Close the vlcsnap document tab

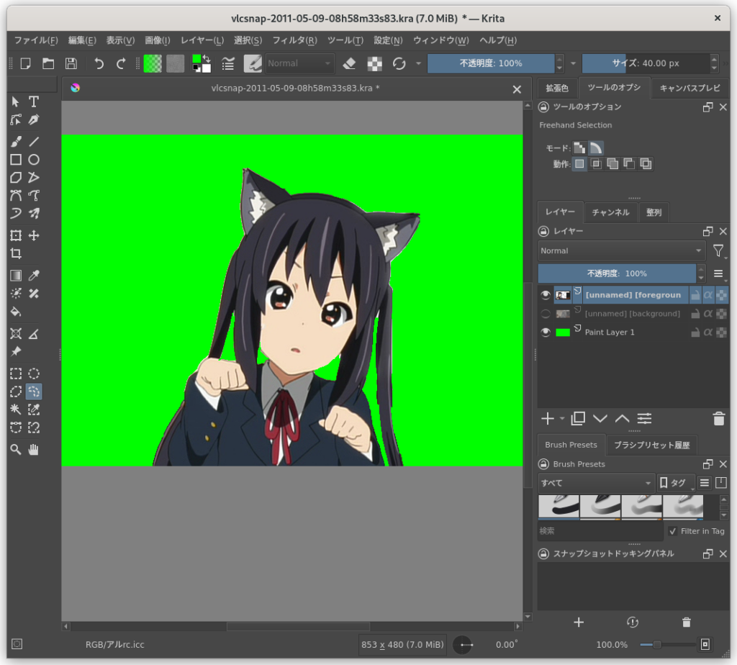517,89
